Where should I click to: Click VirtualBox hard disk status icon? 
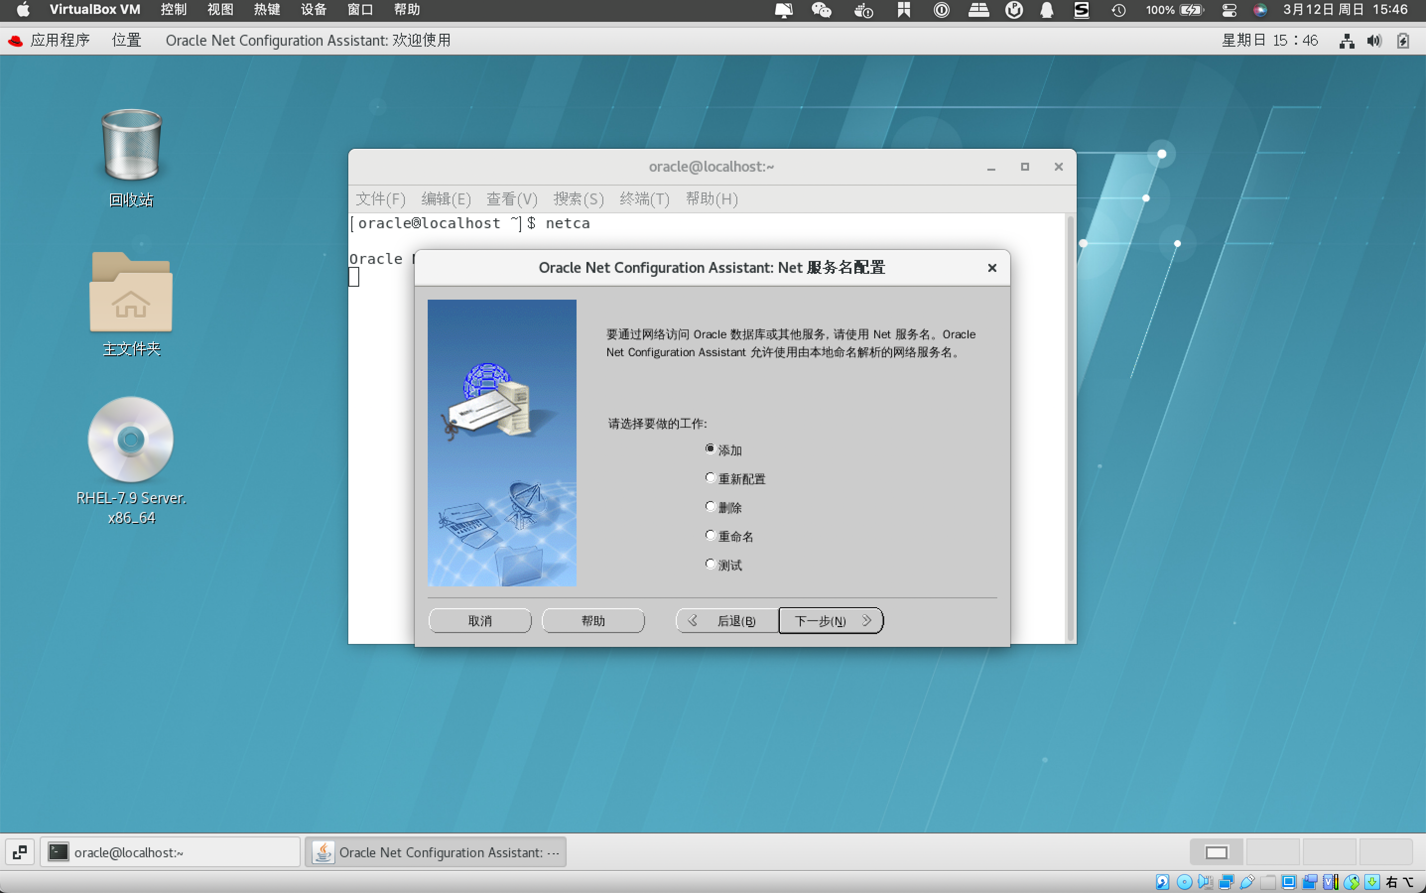[1162, 883]
